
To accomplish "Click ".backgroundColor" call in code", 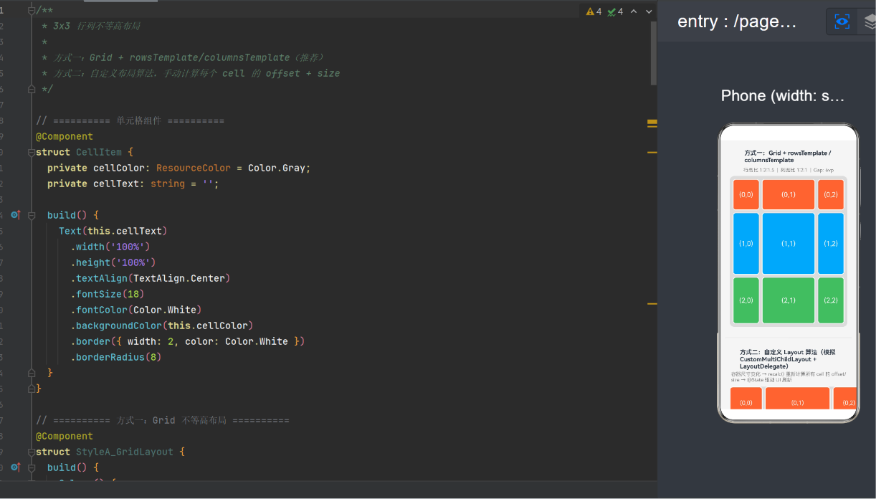I will click(x=116, y=325).
